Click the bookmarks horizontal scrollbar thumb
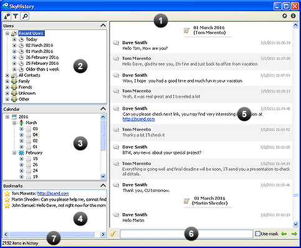Viewport: 301px width, 248px height. tap(52, 234)
